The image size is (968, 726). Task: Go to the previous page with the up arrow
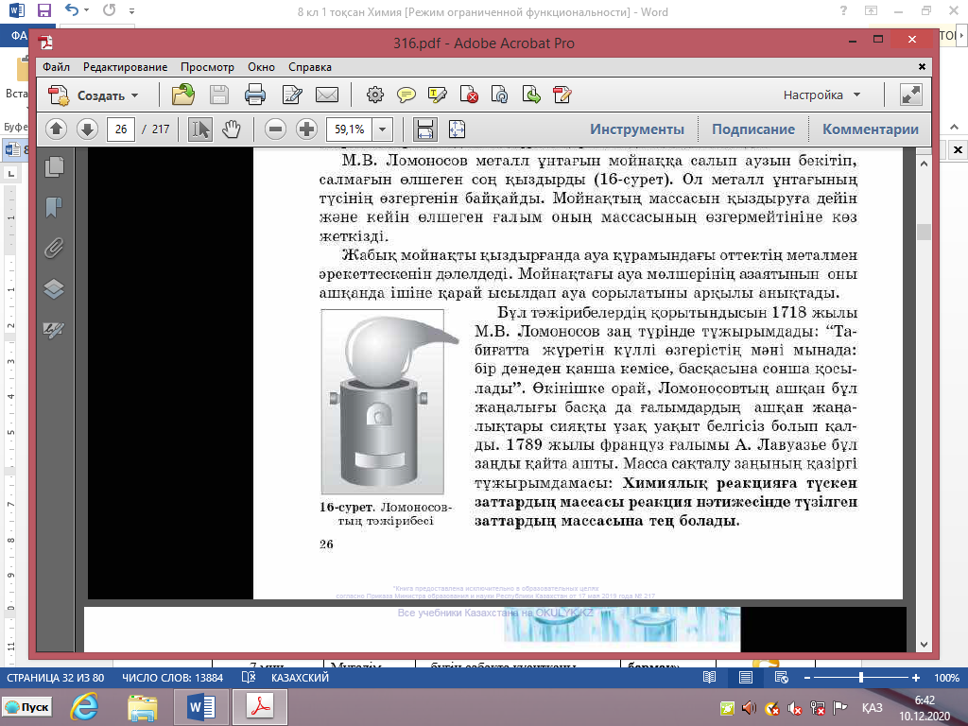pos(56,130)
